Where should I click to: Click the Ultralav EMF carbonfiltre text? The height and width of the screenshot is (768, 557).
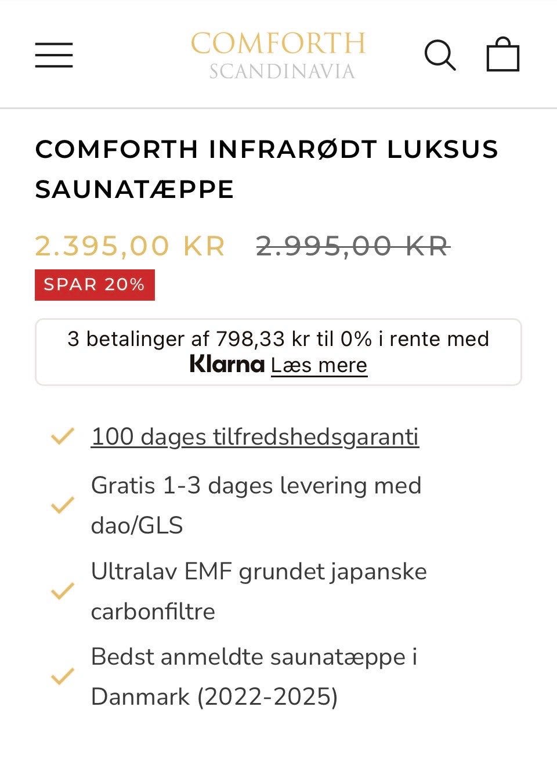click(259, 591)
